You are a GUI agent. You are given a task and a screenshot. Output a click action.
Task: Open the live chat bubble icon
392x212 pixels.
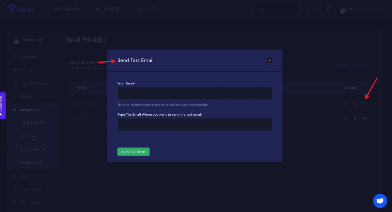tap(380, 201)
